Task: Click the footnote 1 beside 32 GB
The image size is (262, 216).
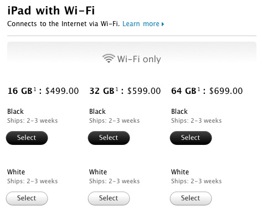Action: click(x=117, y=89)
